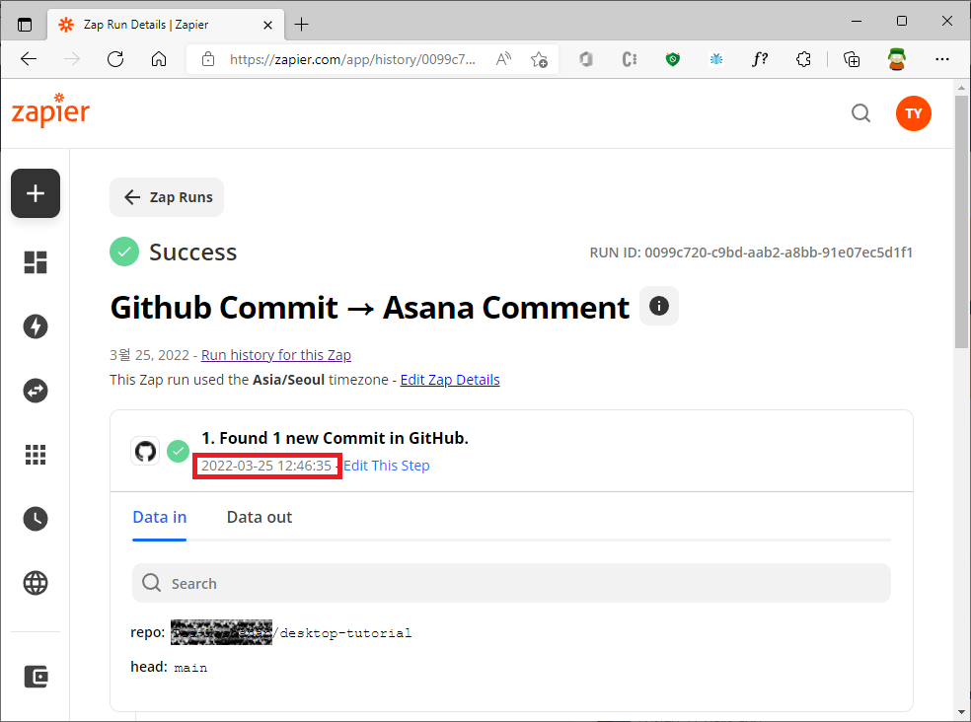Click the tab actions menu icon
The image size is (971, 722).
[24, 25]
